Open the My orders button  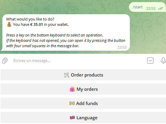[x=83, y=89]
